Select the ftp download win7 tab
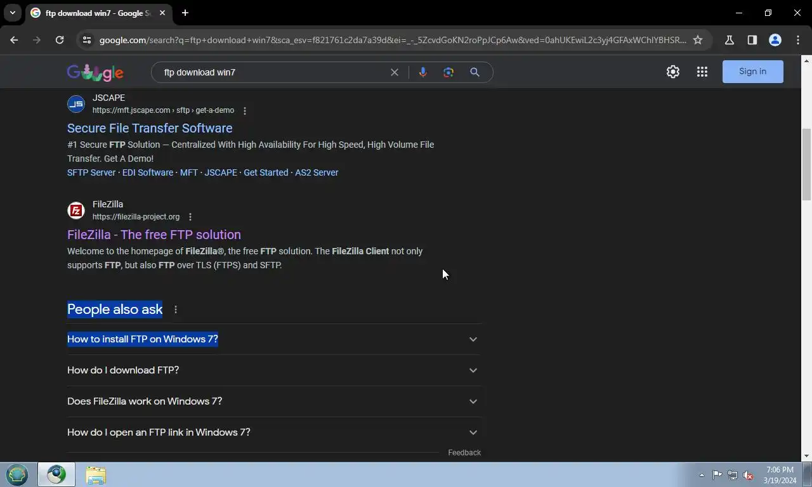This screenshot has height=487, width=812. tap(98, 13)
